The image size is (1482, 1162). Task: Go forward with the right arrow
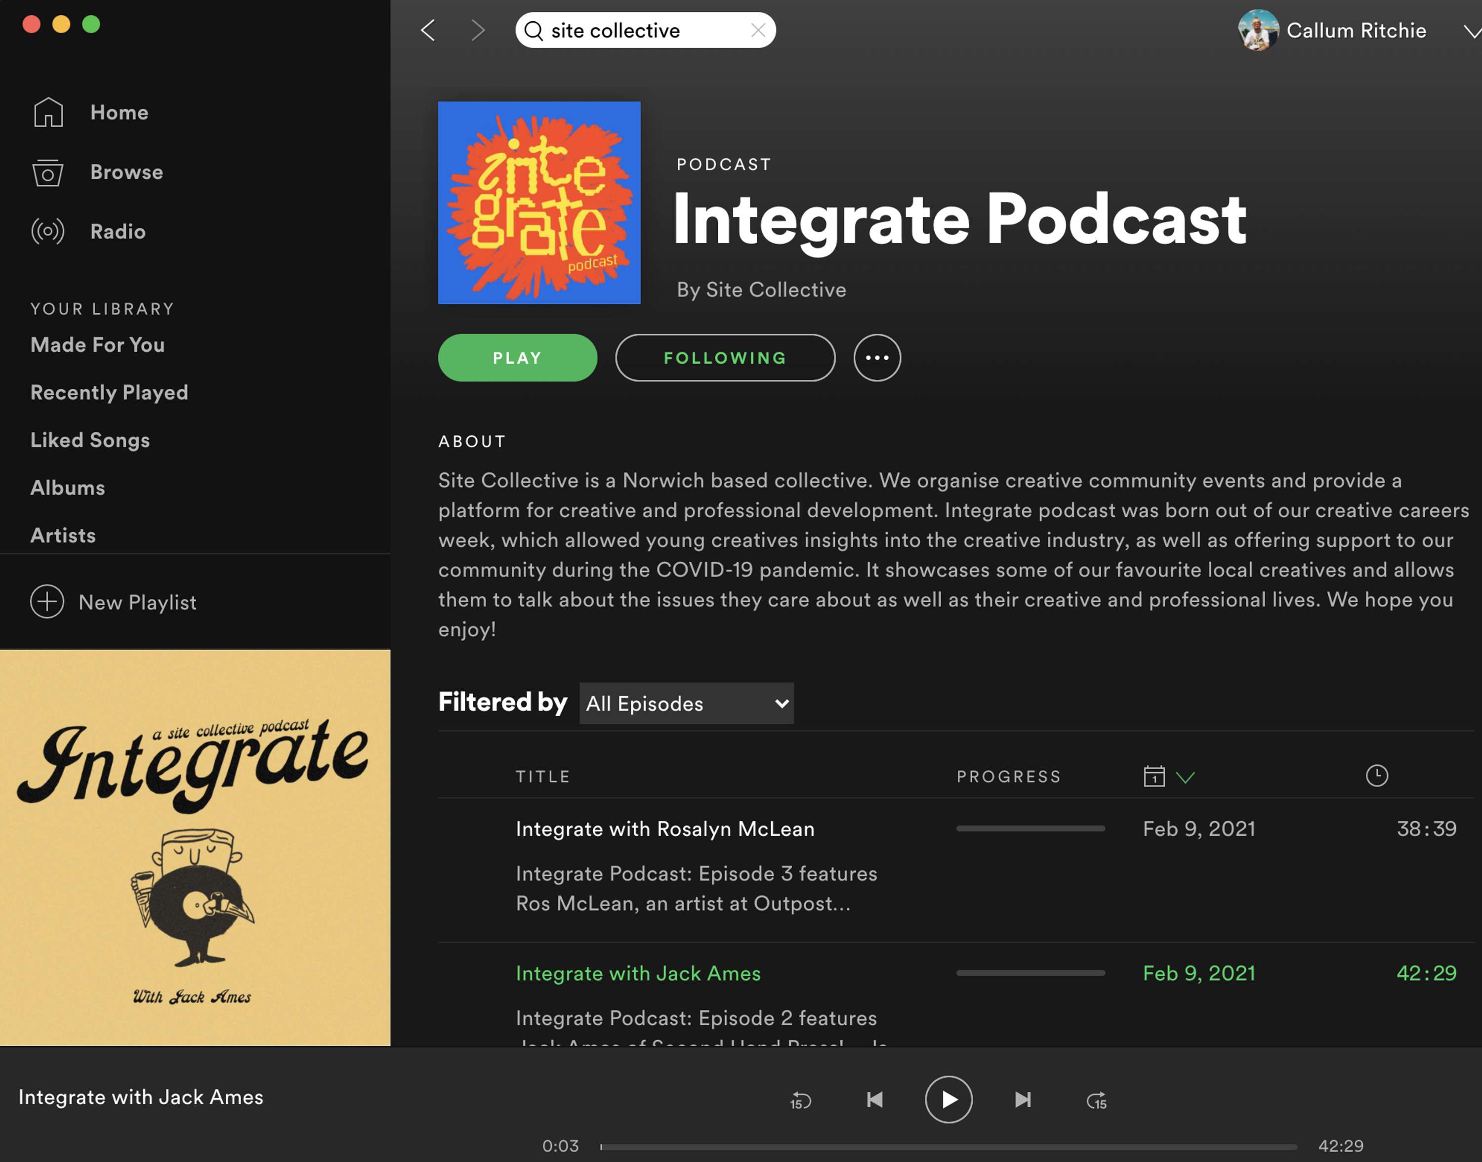coord(478,30)
